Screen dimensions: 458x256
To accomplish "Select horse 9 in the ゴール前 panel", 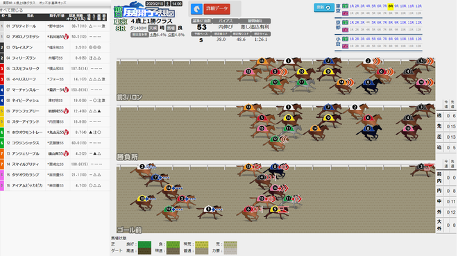I will click(x=276, y=212).
